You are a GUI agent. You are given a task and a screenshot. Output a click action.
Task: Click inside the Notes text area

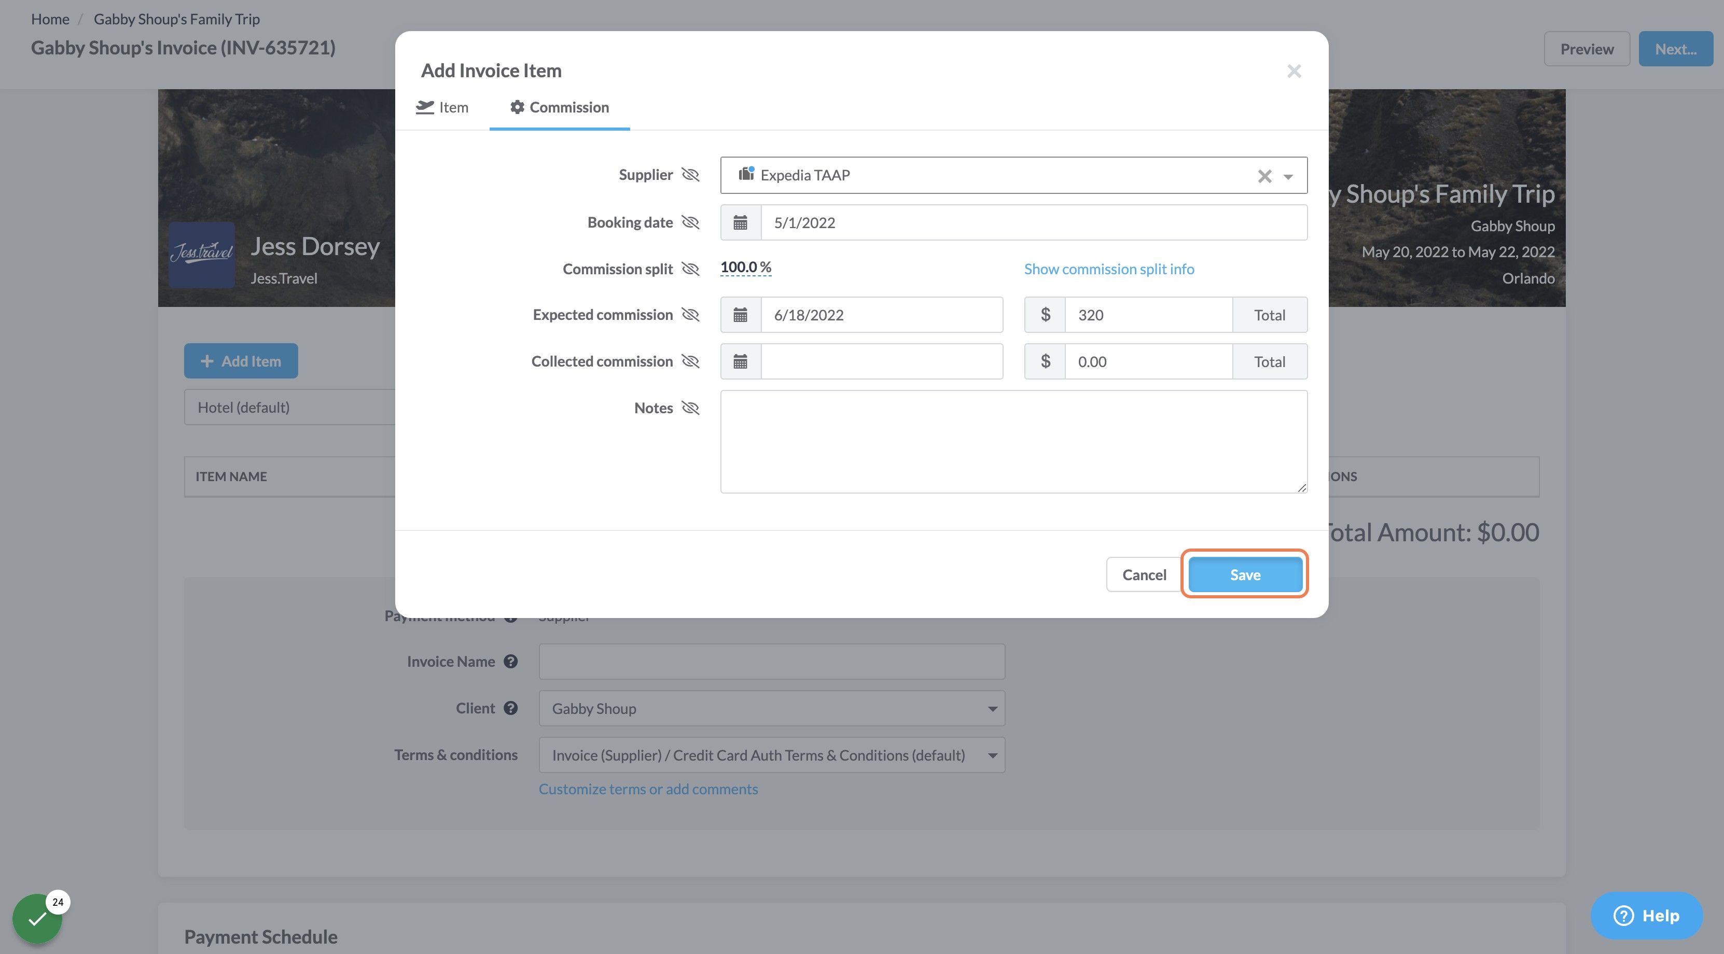click(x=1013, y=442)
